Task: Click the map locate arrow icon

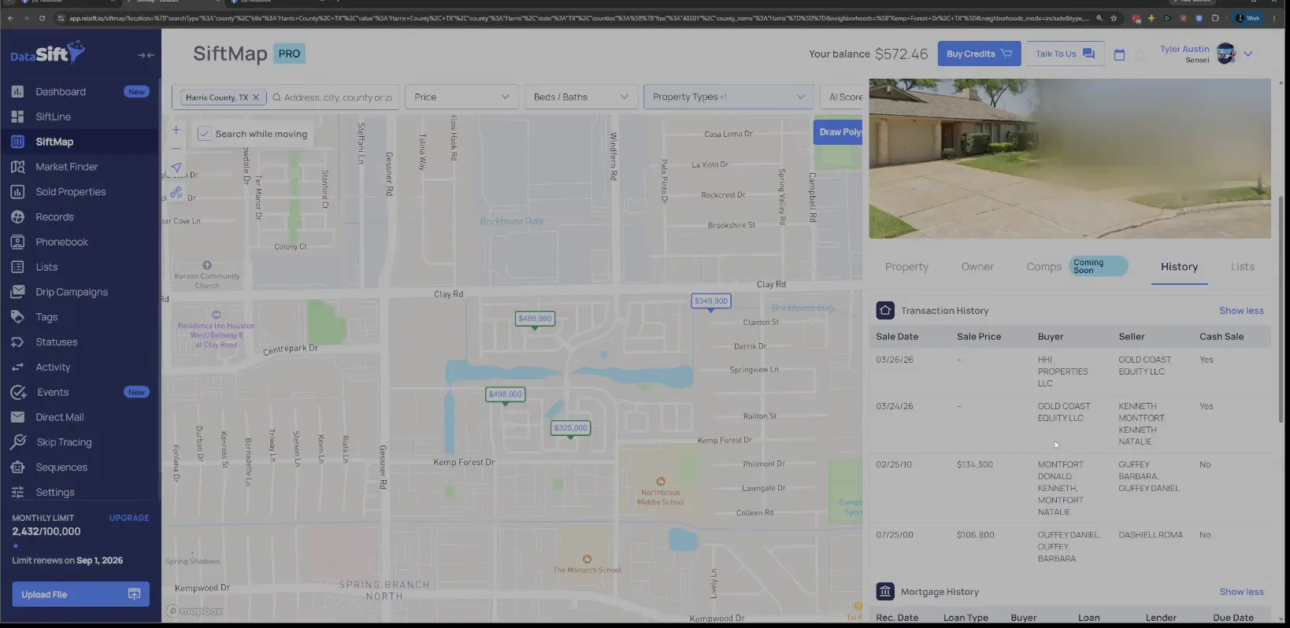Action: click(176, 168)
